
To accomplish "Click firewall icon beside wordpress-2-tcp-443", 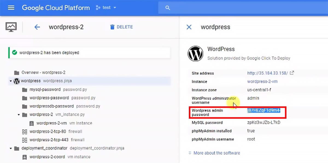I will click(x=25, y=140).
